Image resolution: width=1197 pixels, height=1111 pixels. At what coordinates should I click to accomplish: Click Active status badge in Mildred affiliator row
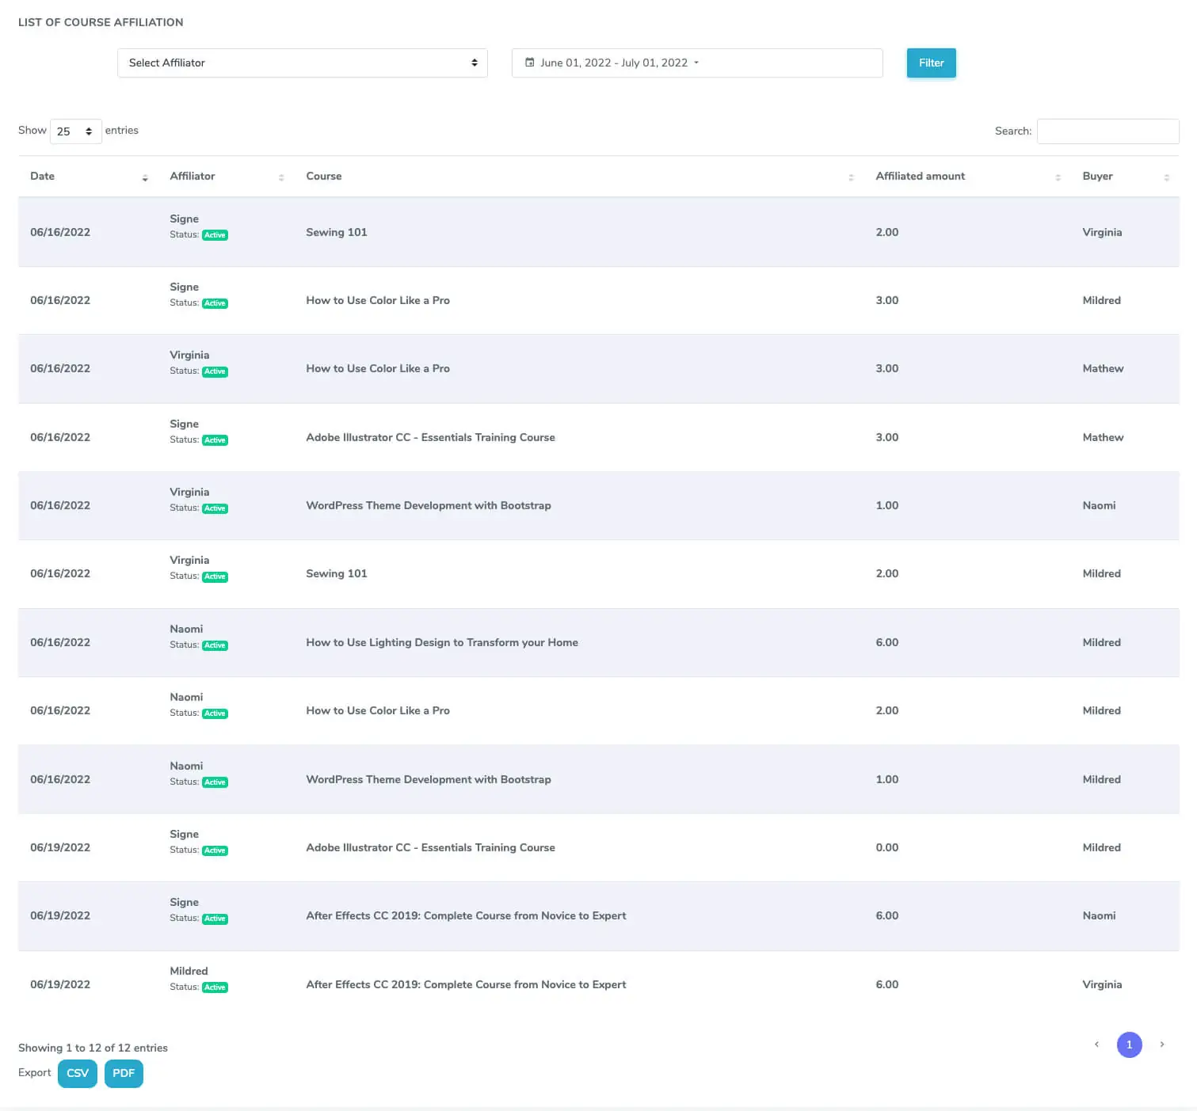(x=215, y=987)
